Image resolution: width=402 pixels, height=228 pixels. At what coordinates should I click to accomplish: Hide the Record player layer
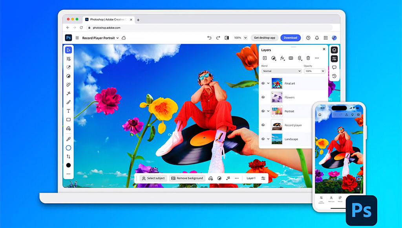[263, 125]
